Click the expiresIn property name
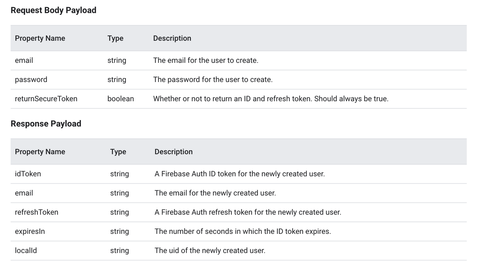The image size is (479, 269). [30, 232]
